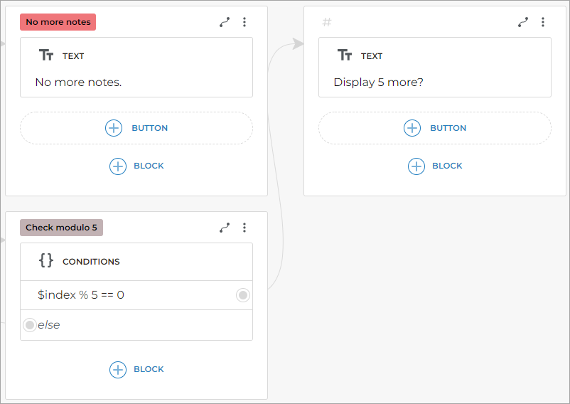Viewport: 570px width, 404px height.
Task: Select the else output connector dot
Action: pyautogui.click(x=30, y=325)
